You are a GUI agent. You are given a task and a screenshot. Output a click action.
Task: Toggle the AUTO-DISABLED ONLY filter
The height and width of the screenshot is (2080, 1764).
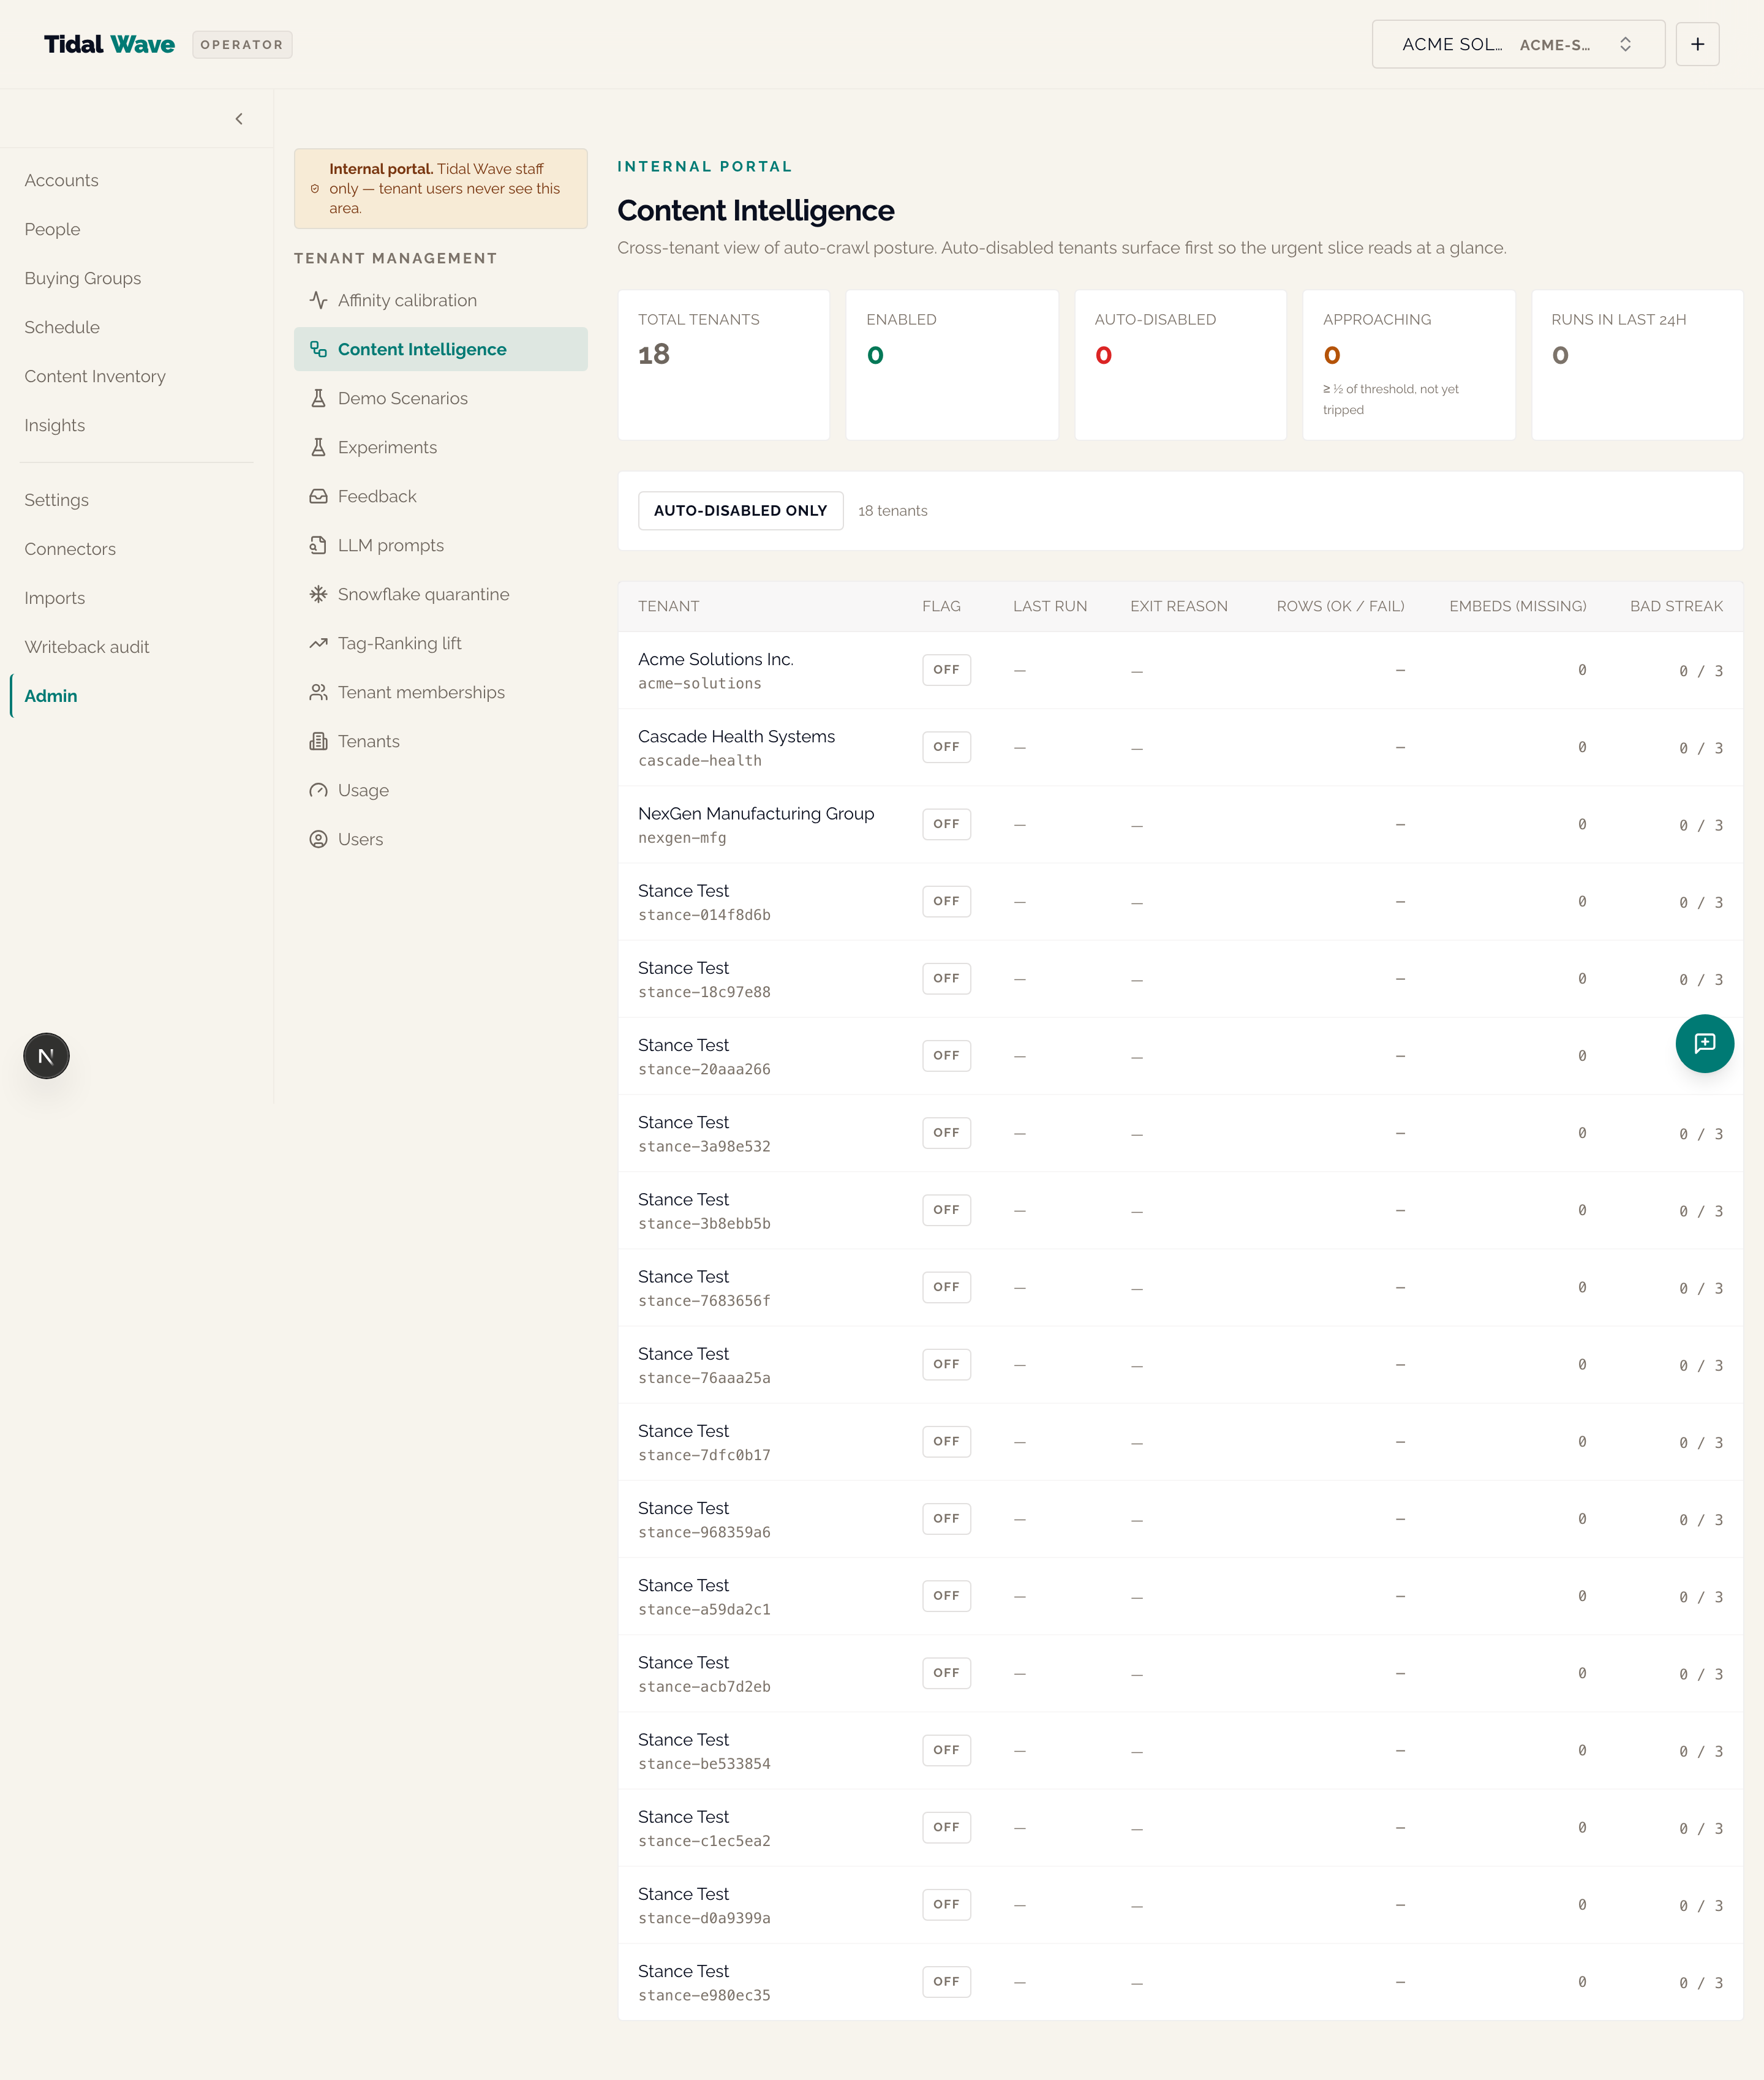coord(740,511)
